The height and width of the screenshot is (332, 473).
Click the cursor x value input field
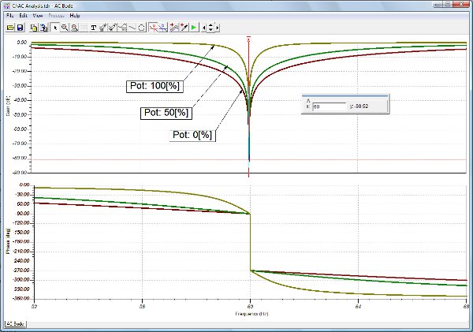(329, 106)
